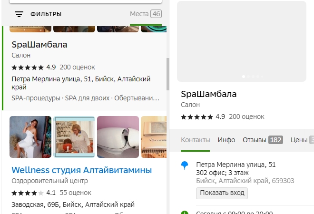The height and width of the screenshot is (214, 314).
Task: Click Wellness studio star rating
Action: pyautogui.click(x=28, y=193)
